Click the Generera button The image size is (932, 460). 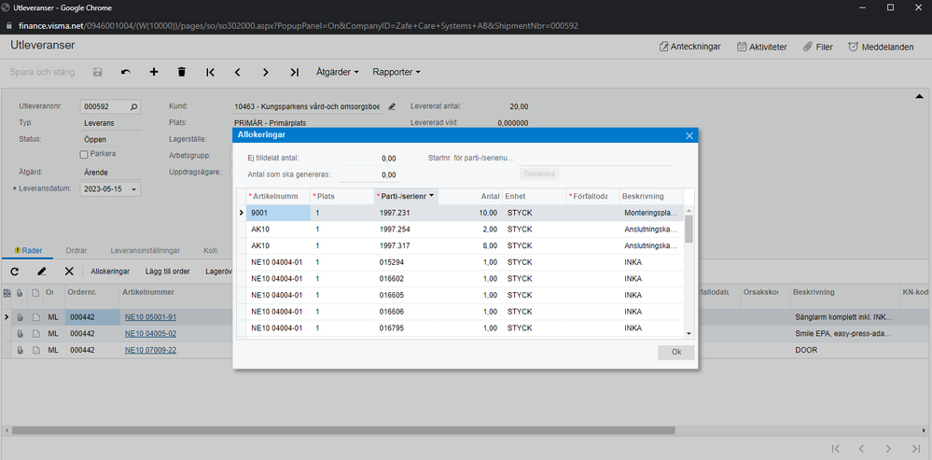click(540, 174)
